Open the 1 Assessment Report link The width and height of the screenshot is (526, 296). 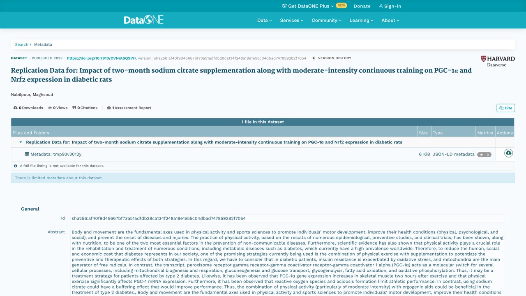[x=129, y=108]
